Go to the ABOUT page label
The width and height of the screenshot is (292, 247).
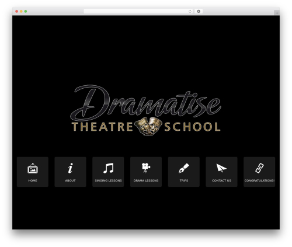coord(70,180)
